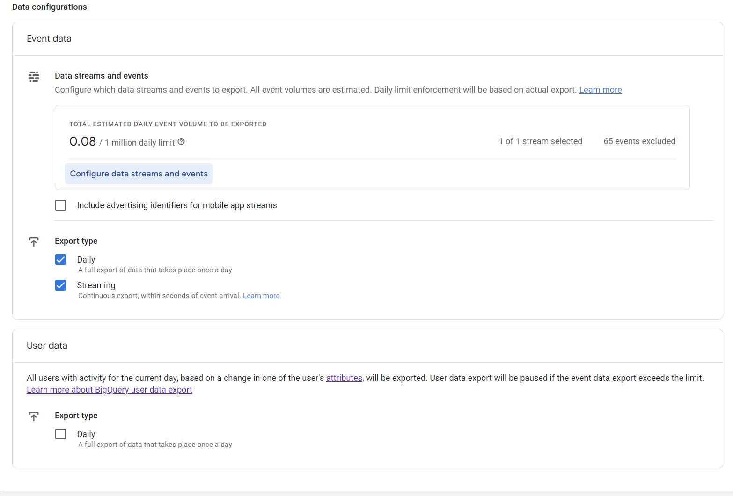The image size is (733, 496).
Task: Click the Export type label under Event data
Action: tap(76, 241)
